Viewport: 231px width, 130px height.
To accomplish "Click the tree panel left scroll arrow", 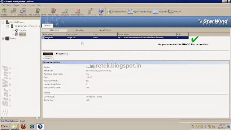I will tap(2, 118).
